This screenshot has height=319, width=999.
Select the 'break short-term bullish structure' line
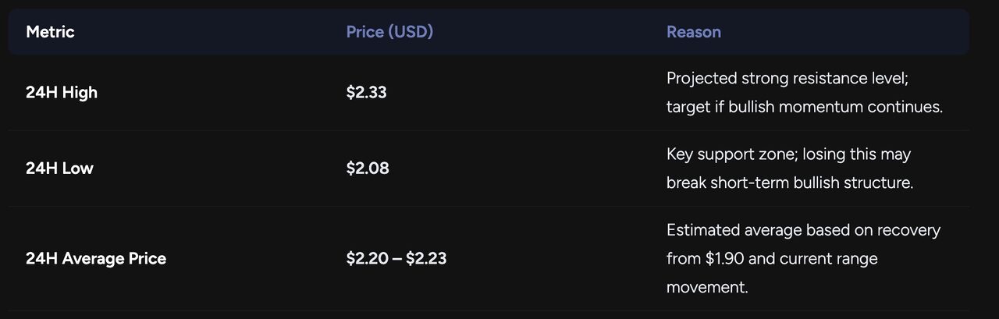tap(790, 183)
